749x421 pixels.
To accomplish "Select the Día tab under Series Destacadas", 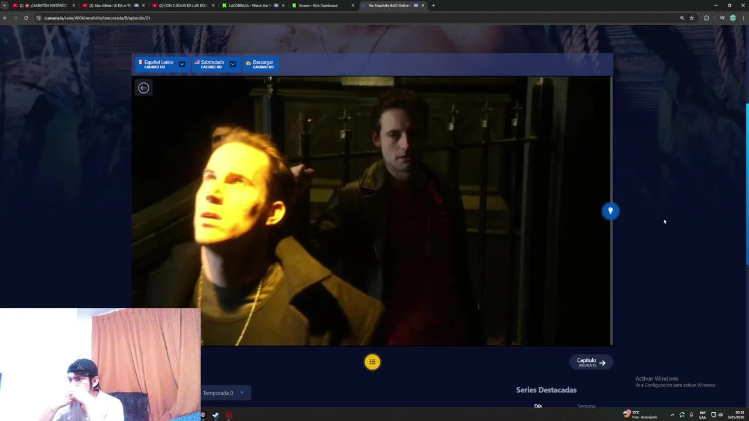I will click(x=538, y=406).
